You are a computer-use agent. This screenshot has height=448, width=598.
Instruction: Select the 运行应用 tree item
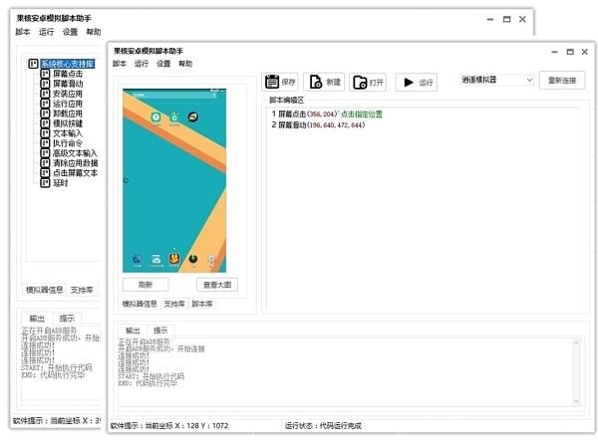coord(68,104)
